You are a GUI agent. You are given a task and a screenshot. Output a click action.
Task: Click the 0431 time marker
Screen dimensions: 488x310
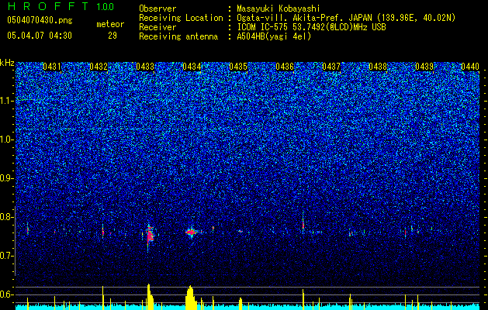52,67
